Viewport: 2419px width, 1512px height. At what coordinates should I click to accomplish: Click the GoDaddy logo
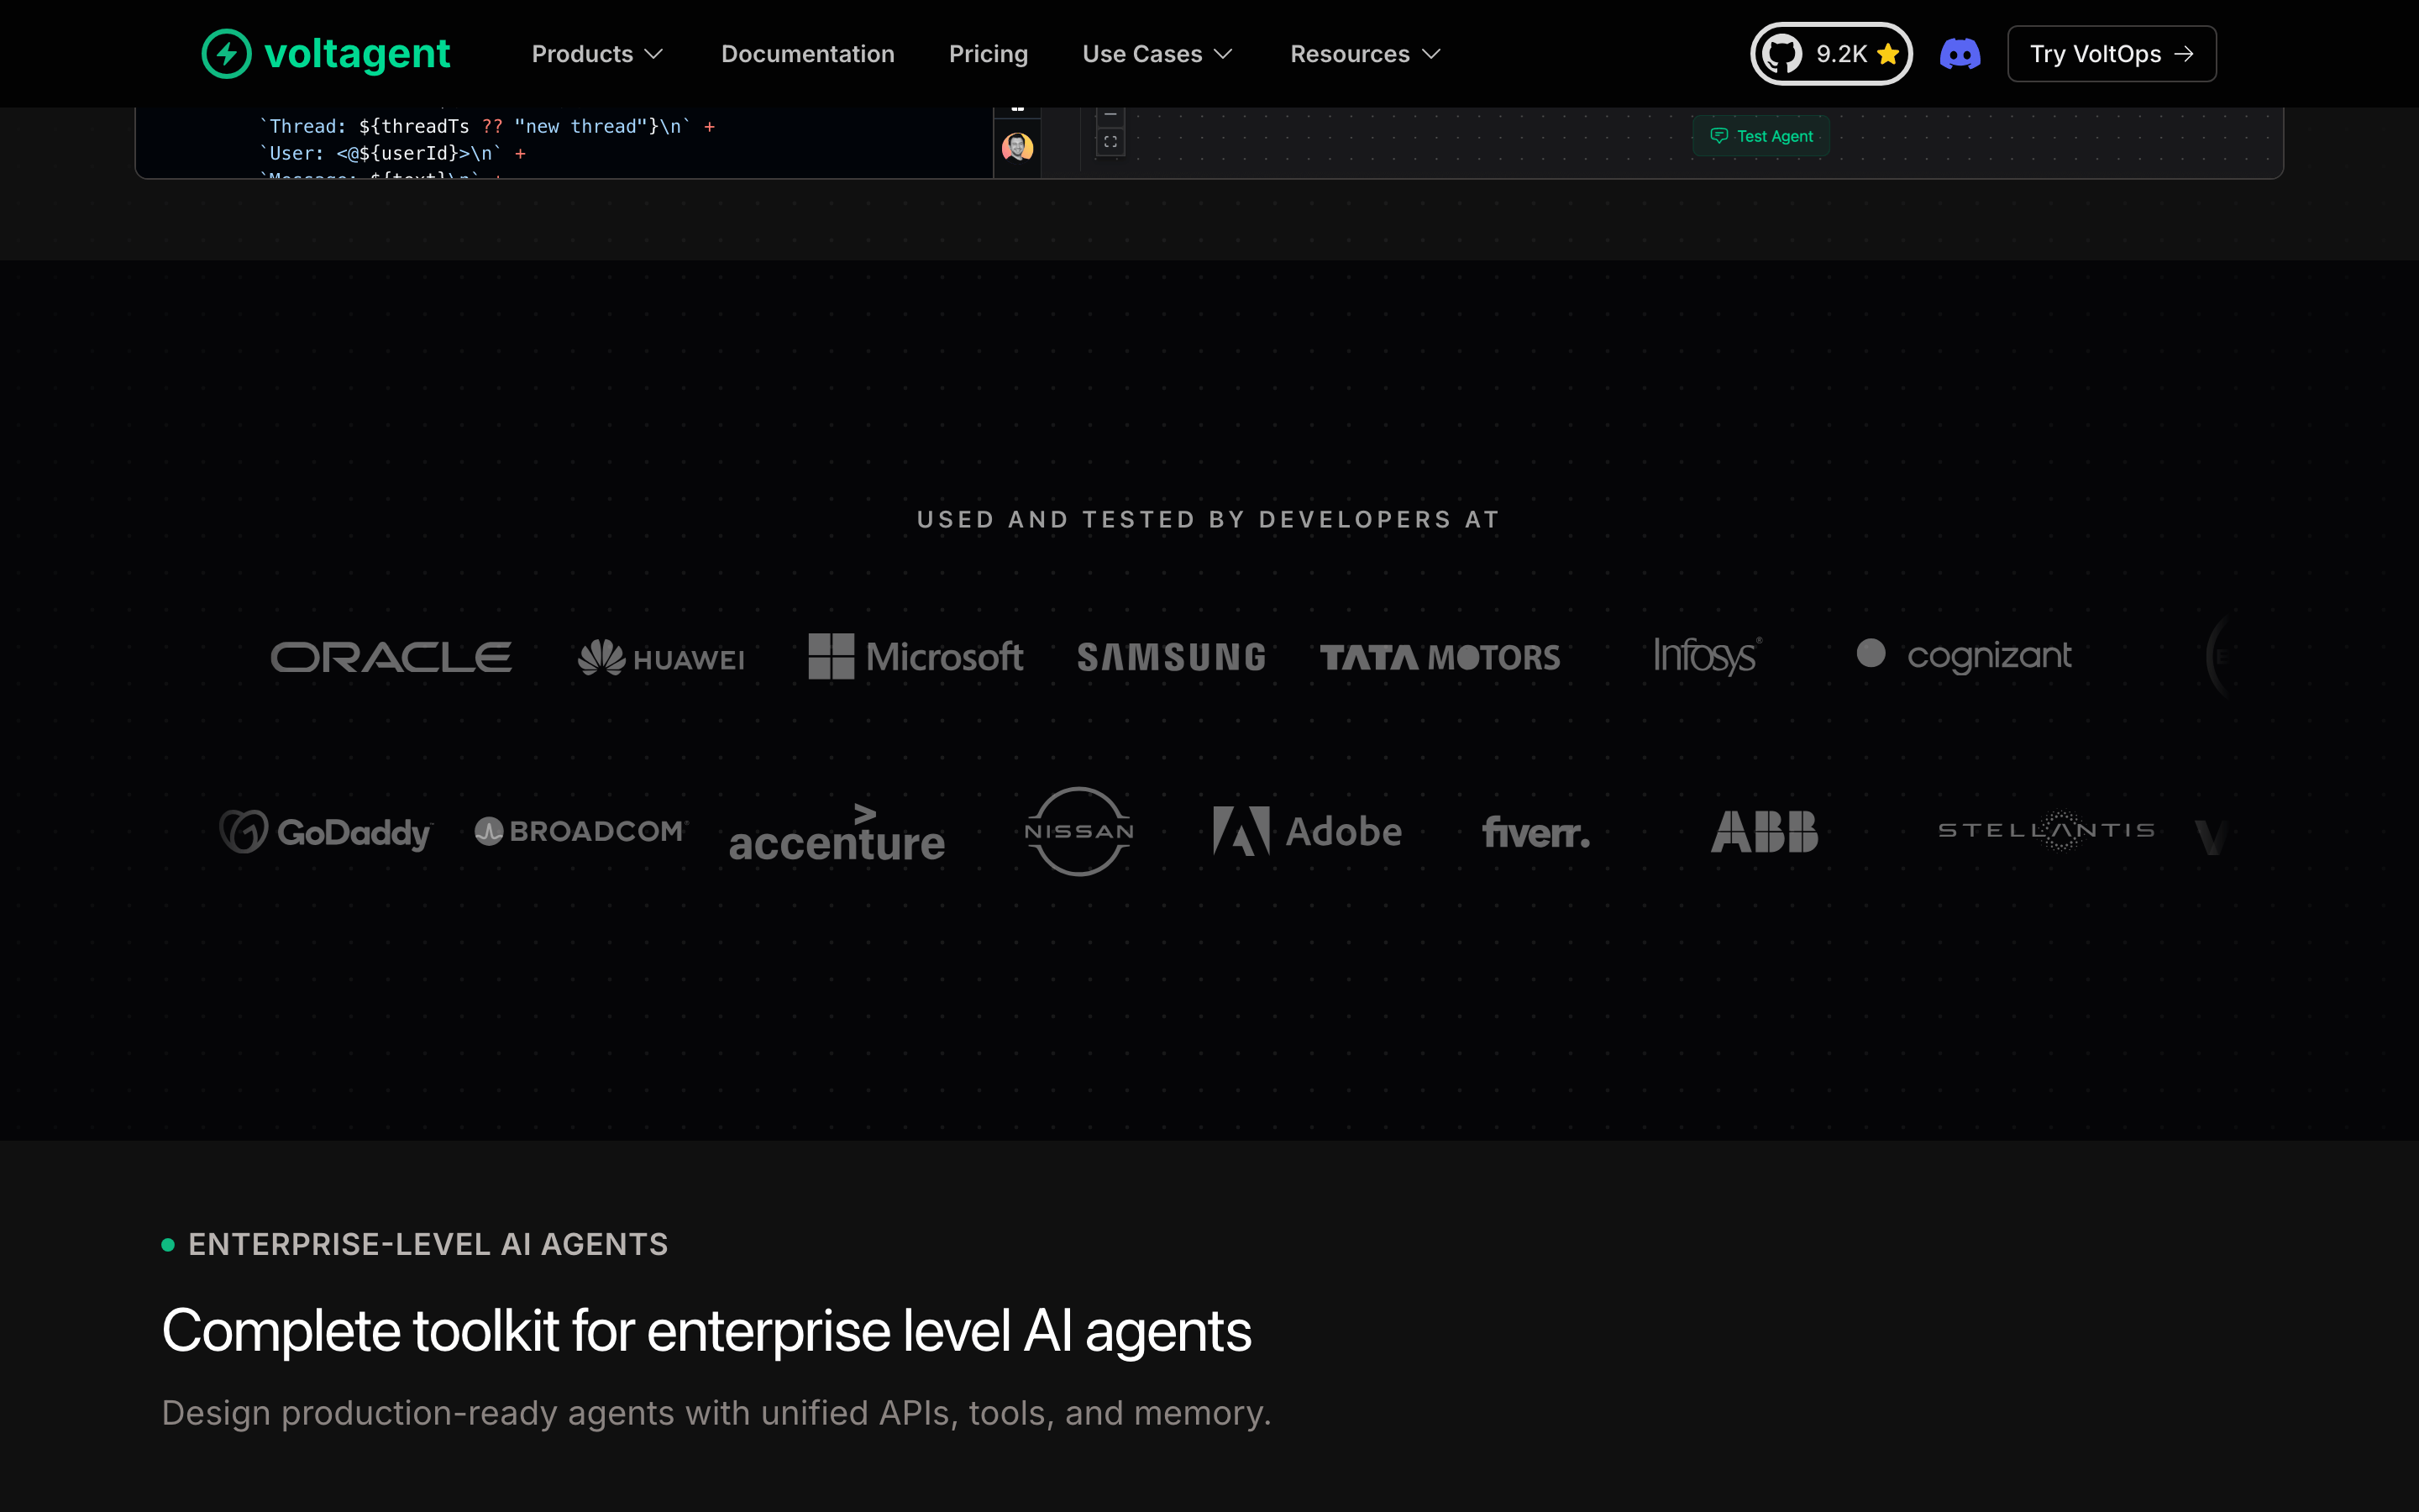tap(325, 831)
